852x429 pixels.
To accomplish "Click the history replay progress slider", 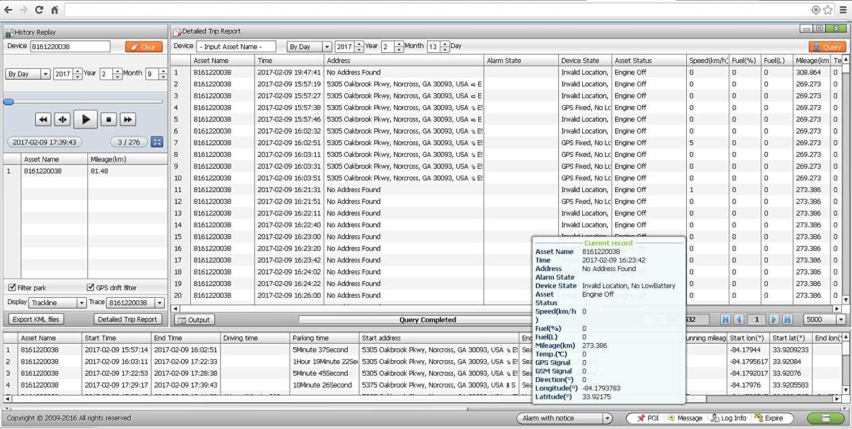I will point(85,102).
